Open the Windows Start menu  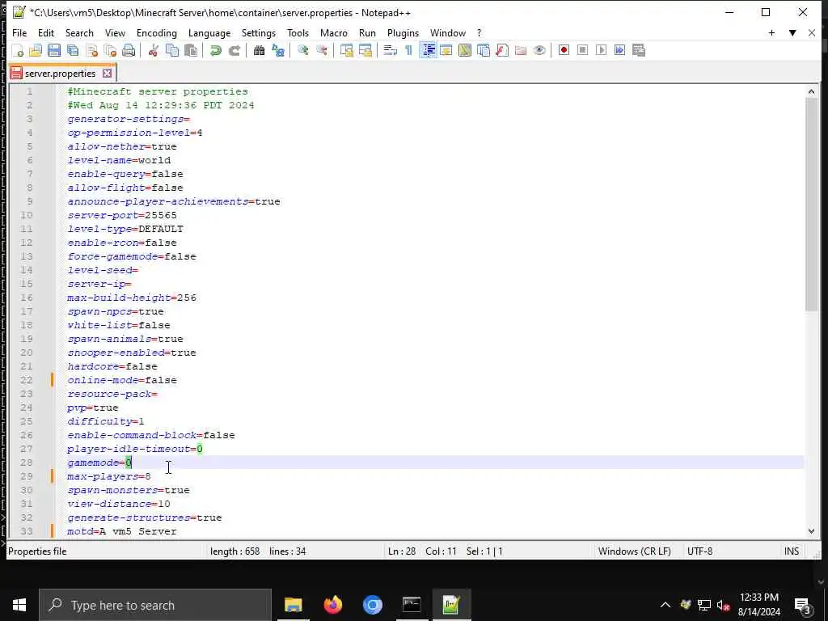(x=19, y=605)
